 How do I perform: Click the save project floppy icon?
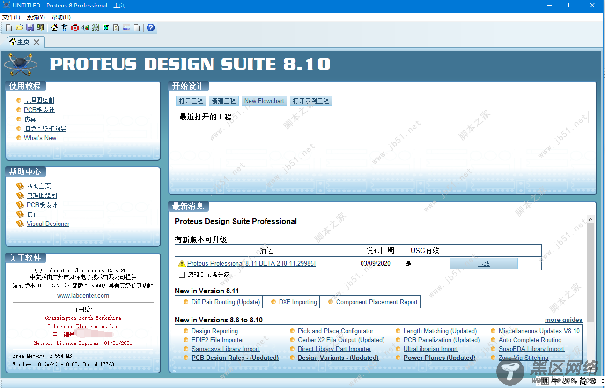30,28
